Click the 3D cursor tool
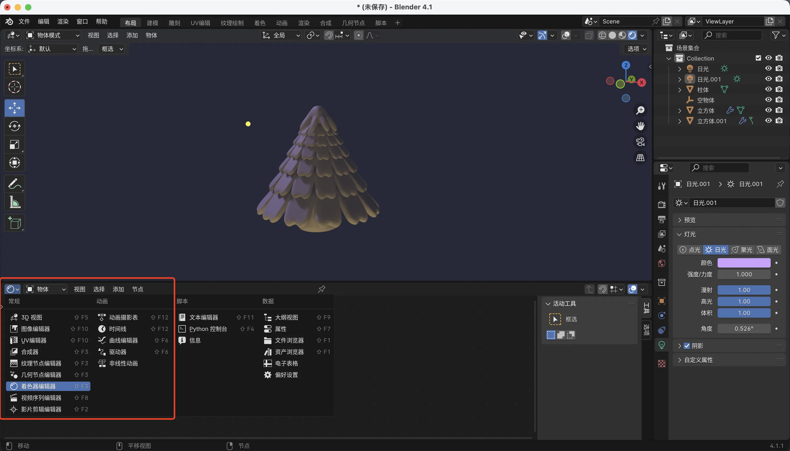The image size is (790, 451). (15, 87)
